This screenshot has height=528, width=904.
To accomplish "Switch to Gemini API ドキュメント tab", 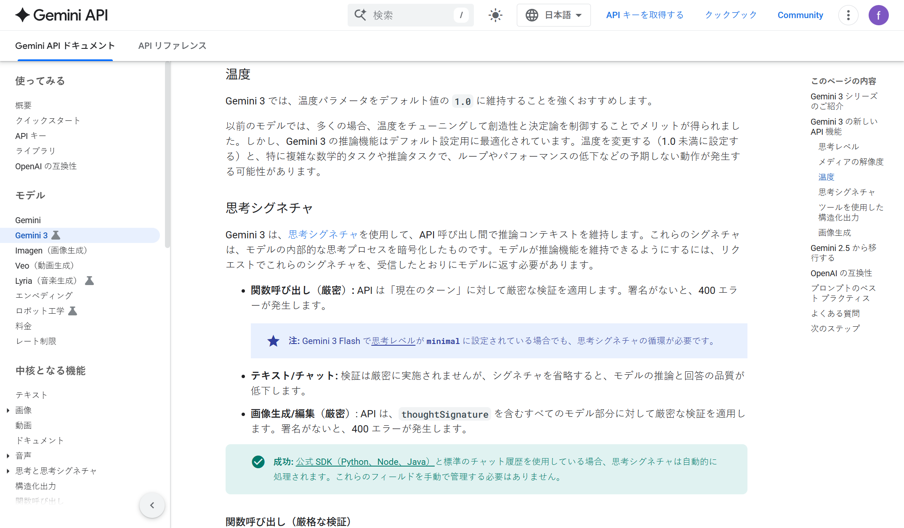I will (65, 45).
